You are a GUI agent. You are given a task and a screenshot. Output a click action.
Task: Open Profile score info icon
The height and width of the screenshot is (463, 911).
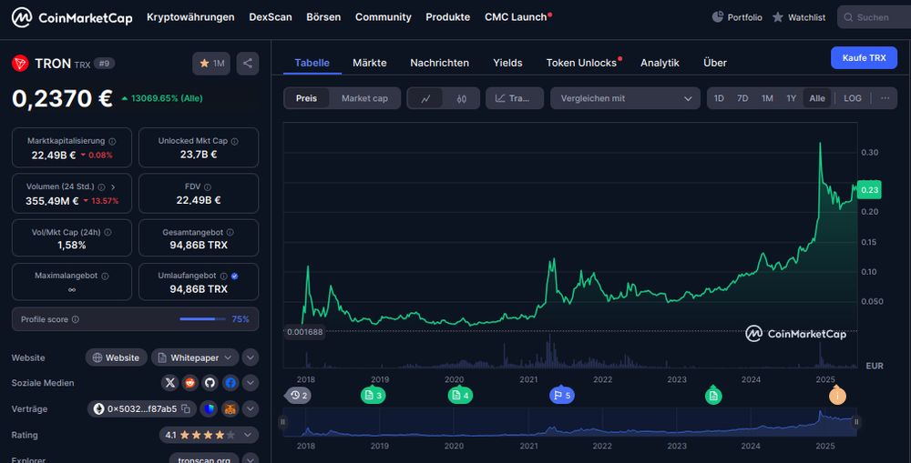tap(76, 319)
